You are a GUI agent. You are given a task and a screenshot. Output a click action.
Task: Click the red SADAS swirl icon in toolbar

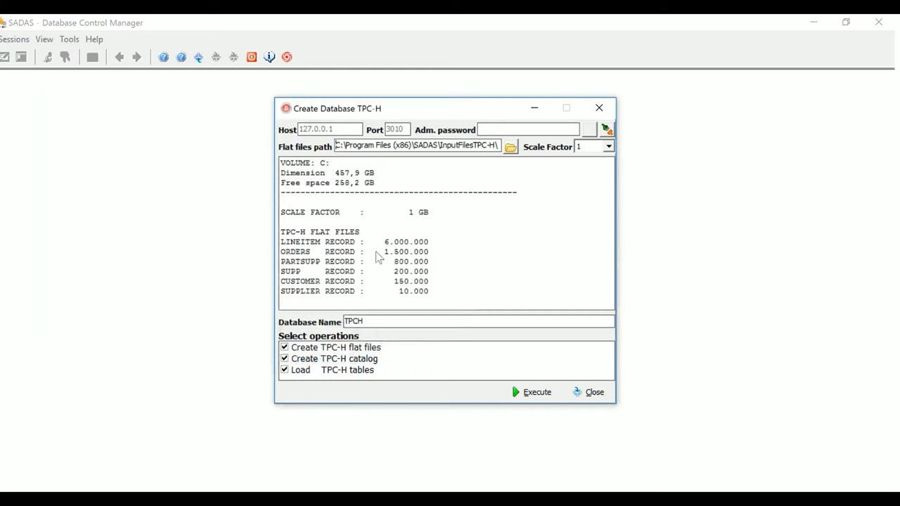tap(286, 57)
